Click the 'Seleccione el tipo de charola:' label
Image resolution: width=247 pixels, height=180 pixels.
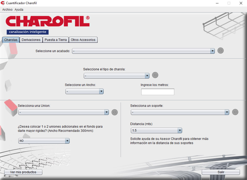pos(104,69)
